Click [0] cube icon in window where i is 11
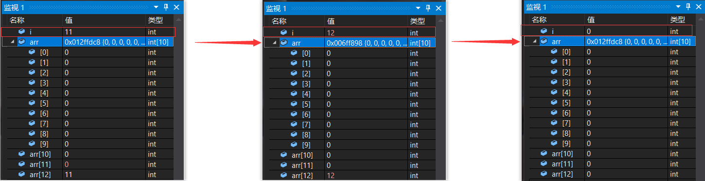 pyautogui.click(x=32, y=52)
